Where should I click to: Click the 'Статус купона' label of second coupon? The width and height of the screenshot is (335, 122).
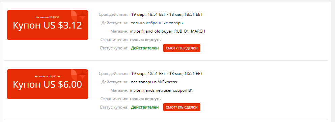click(114, 107)
